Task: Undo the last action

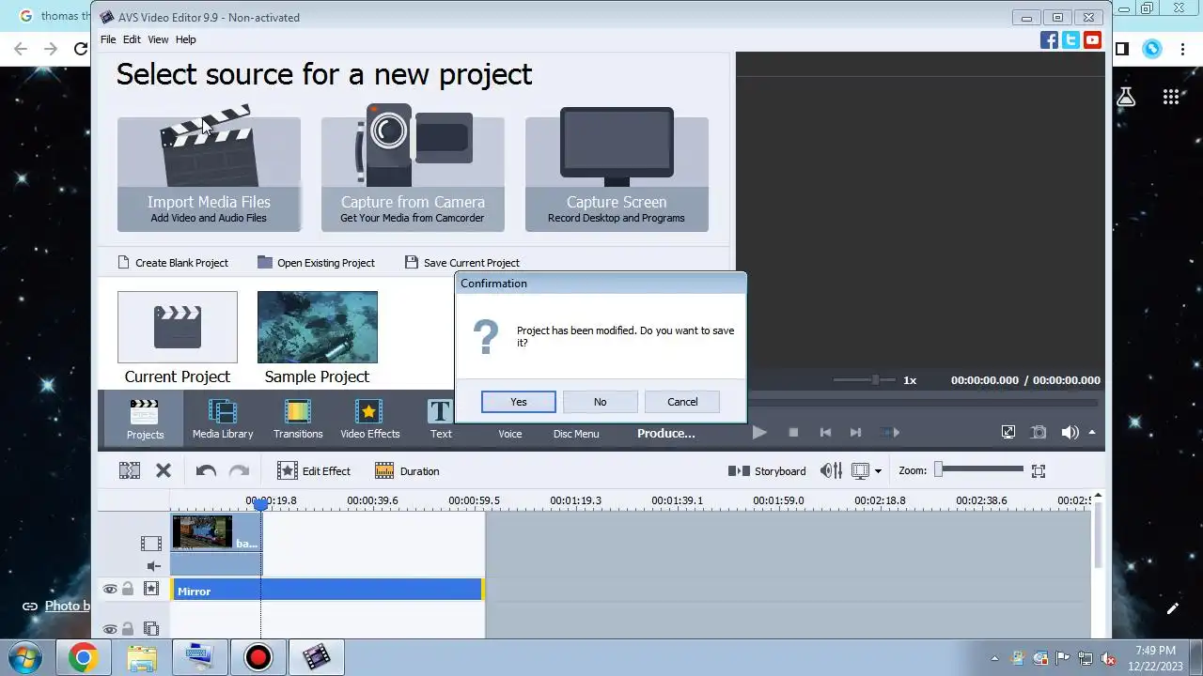Action: tap(206, 470)
